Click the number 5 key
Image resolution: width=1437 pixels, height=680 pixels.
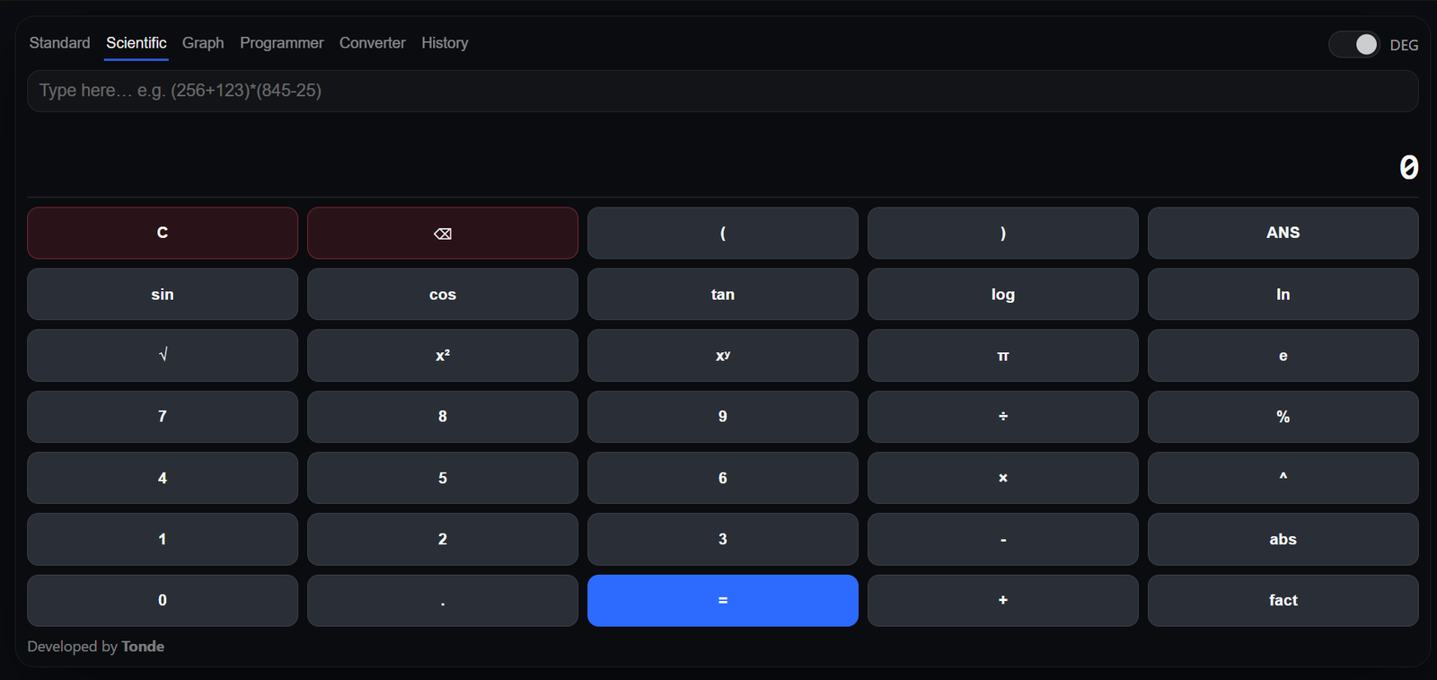click(443, 478)
